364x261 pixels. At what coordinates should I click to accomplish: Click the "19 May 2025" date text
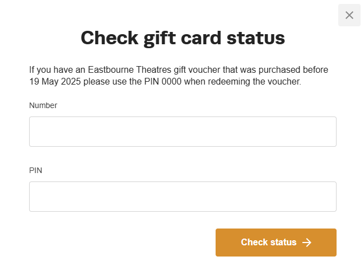pos(53,82)
